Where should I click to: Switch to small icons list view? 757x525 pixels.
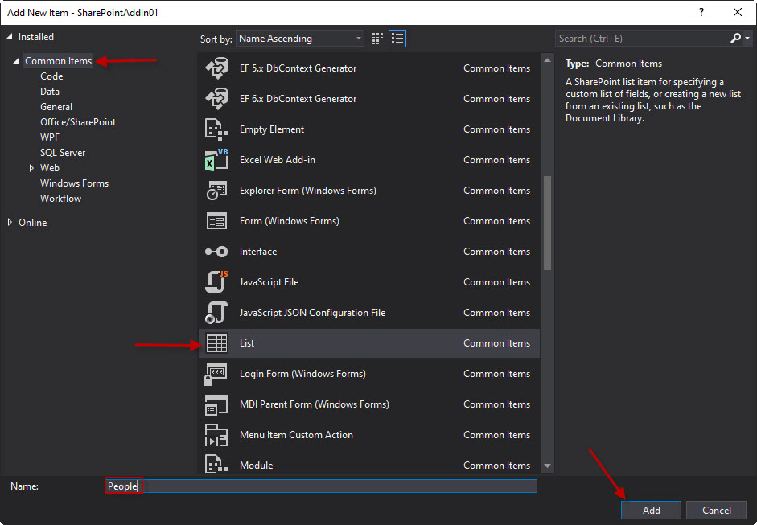pos(397,39)
